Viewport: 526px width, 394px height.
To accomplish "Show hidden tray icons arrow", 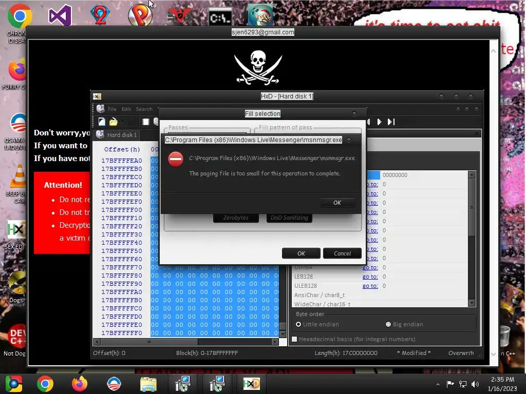I will (x=438, y=384).
